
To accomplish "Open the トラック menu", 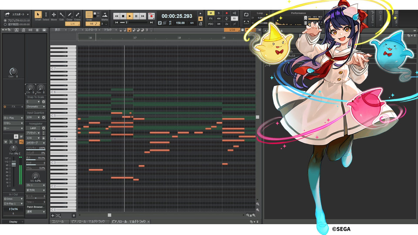I will tap(110, 30).
